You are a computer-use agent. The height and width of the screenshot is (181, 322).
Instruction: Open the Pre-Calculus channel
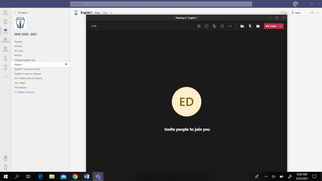click(x=21, y=88)
